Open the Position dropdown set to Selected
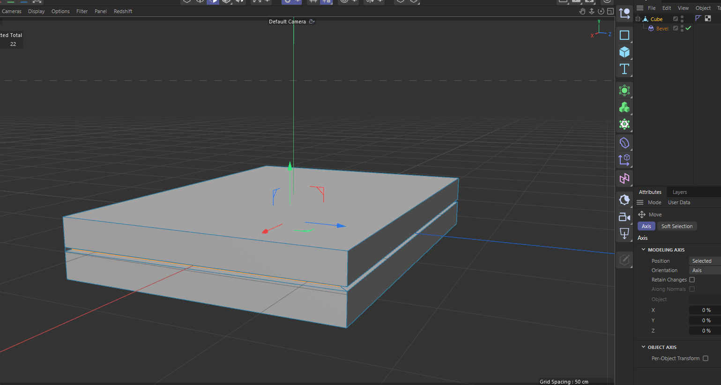The image size is (721, 385). (x=704, y=261)
